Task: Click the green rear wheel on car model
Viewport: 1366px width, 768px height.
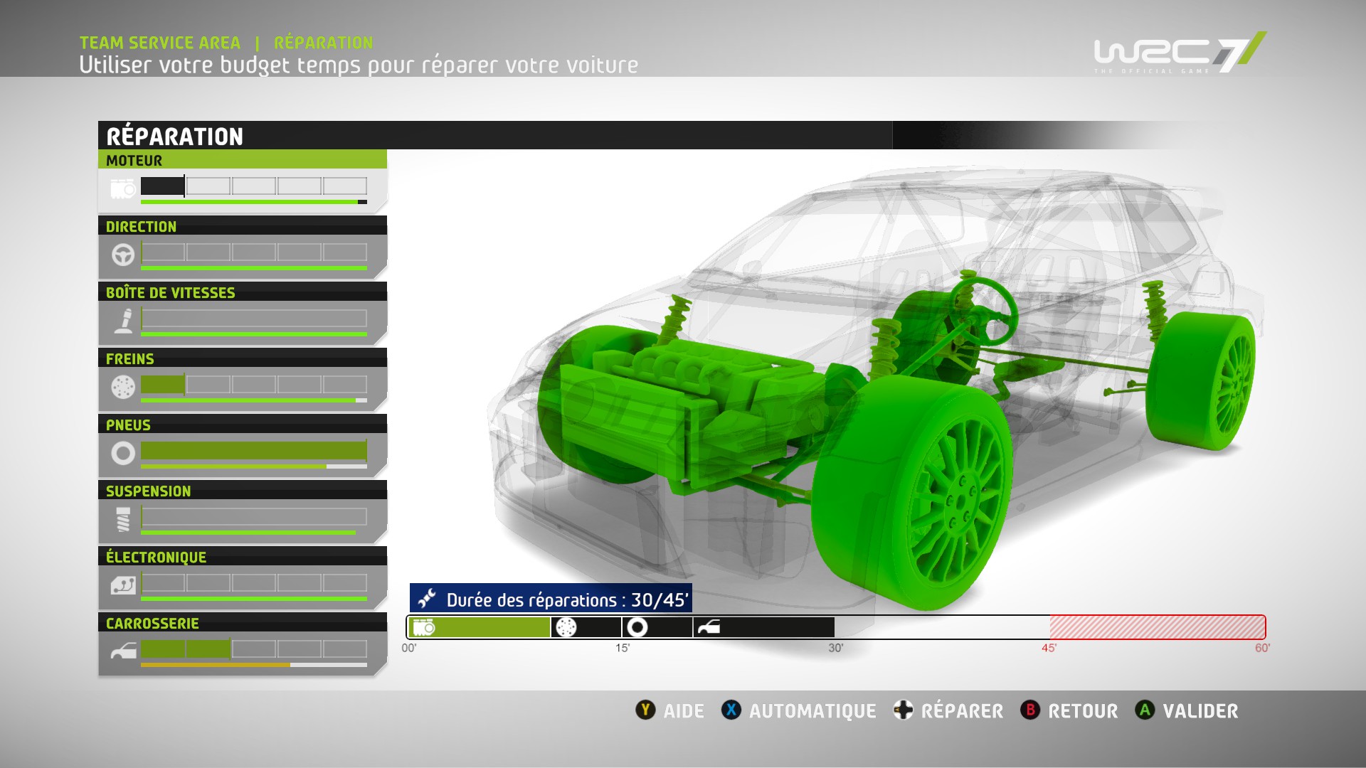Action: click(x=1201, y=380)
